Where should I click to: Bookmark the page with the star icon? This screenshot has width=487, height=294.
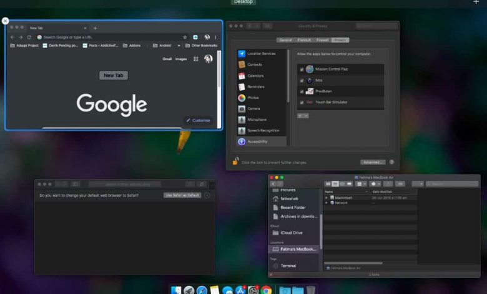coord(185,38)
